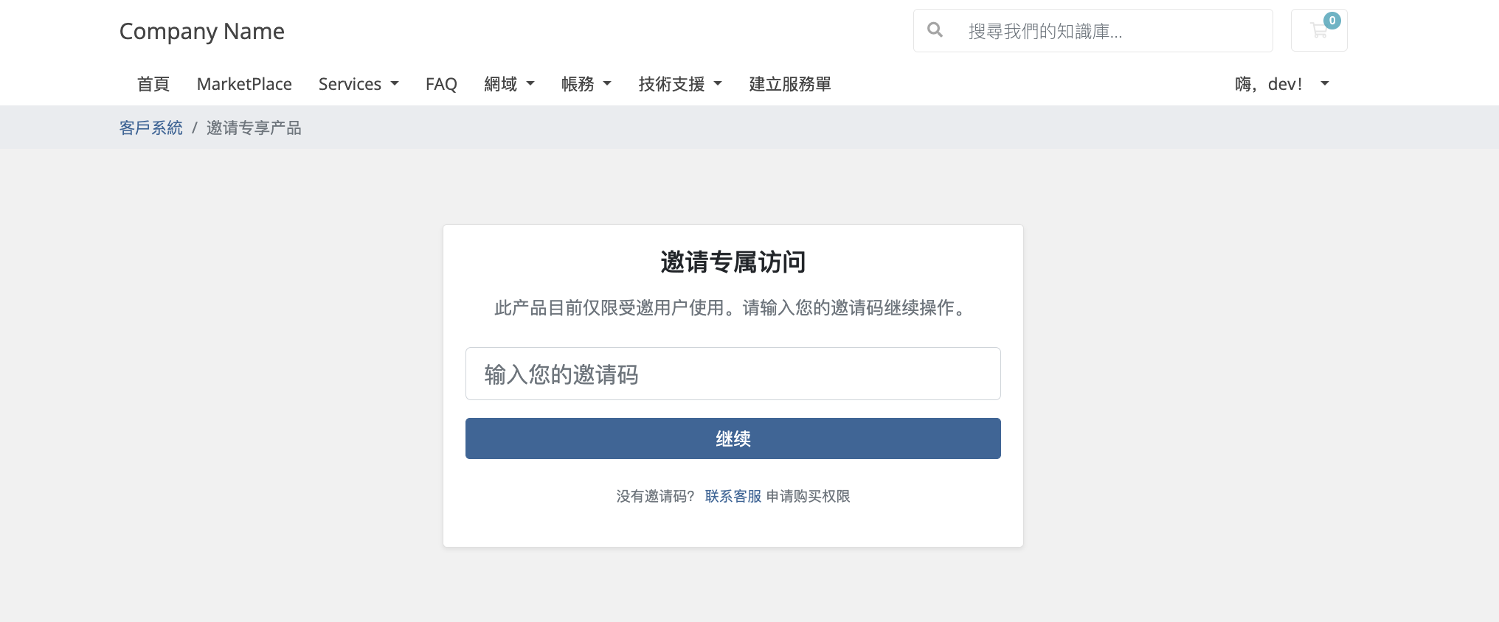Follow the 客戶系統 breadcrumb link
Viewport: 1499px width, 622px height.
[x=151, y=127]
